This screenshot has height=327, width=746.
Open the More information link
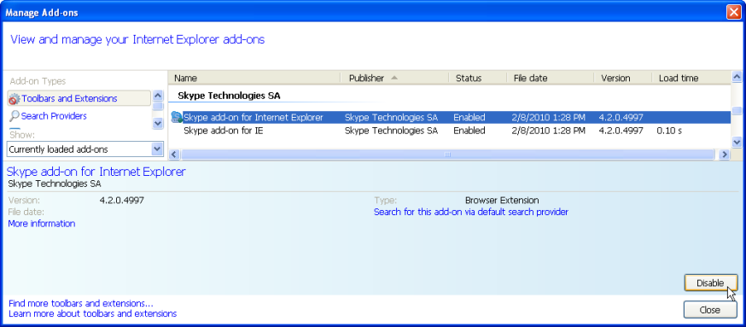(41, 224)
